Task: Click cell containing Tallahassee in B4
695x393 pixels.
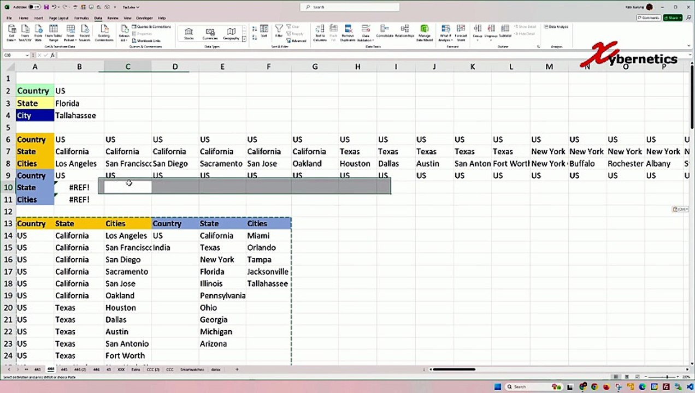Action: [79, 115]
